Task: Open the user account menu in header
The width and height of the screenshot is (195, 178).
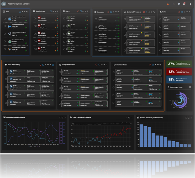Action: 190,4
